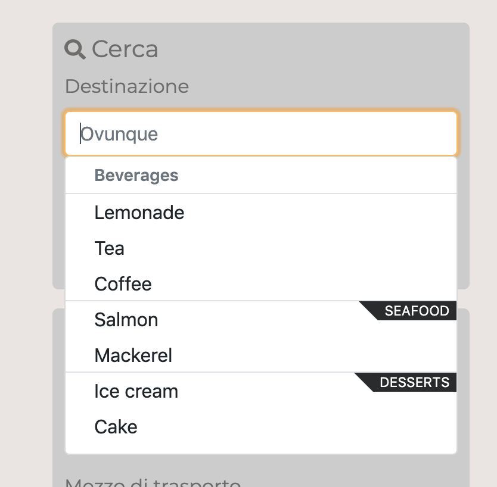Click the blank left margin of Beverages row

click(79, 176)
